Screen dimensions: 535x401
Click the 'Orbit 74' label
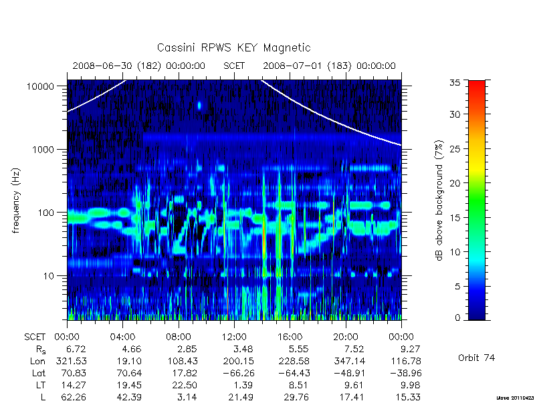[x=476, y=358]
